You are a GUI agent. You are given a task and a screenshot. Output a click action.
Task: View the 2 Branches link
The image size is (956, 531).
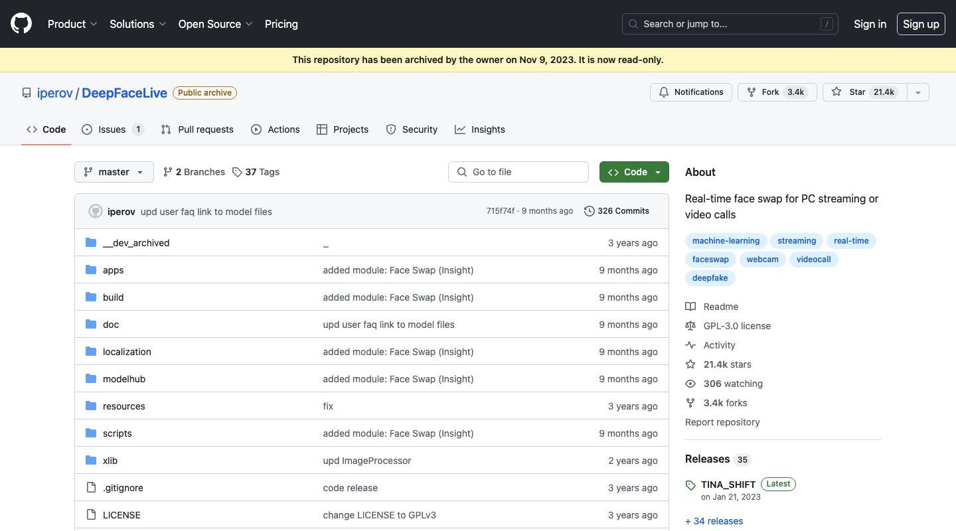194,172
